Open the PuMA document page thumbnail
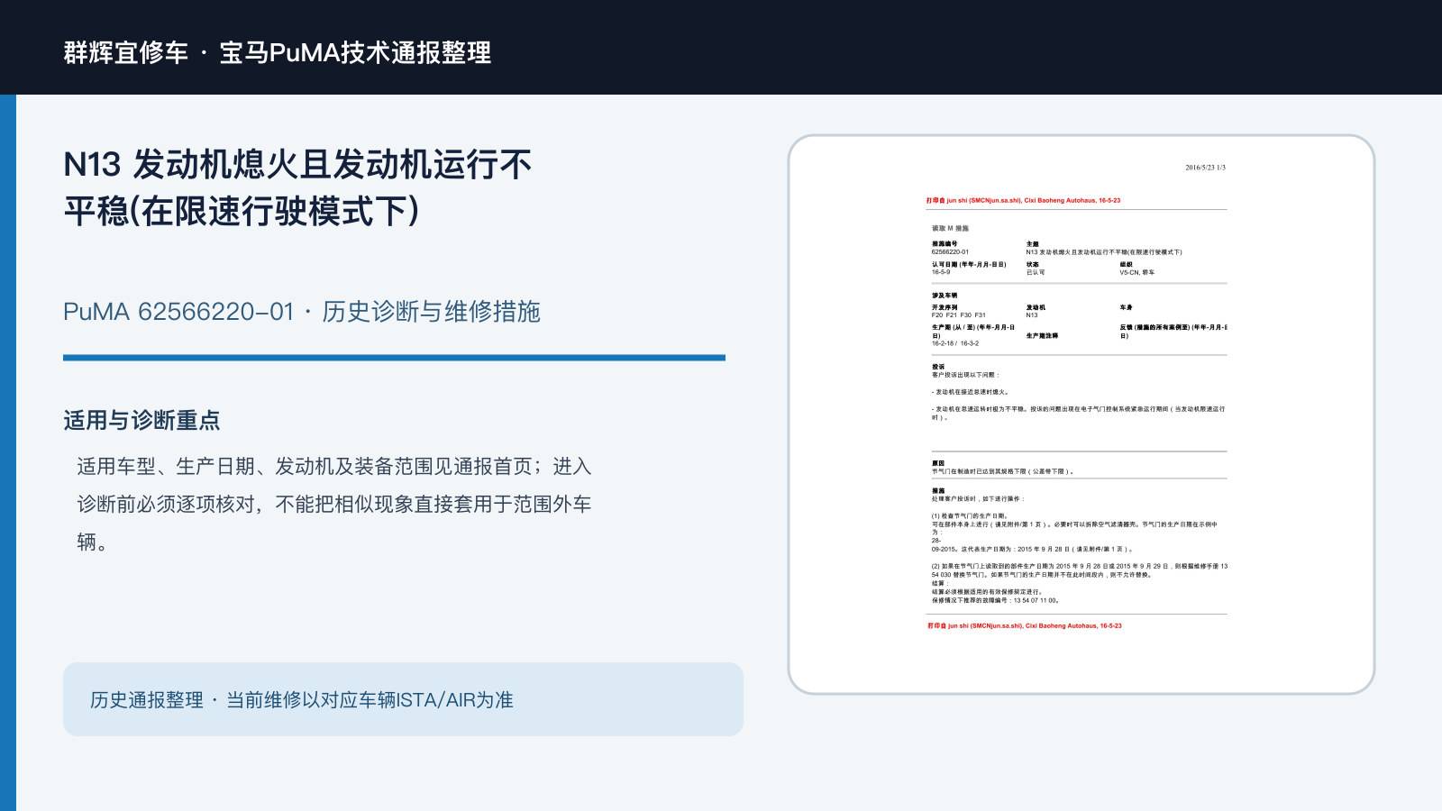Viewport: 1442px width, 811px height. click(1081, 415)
